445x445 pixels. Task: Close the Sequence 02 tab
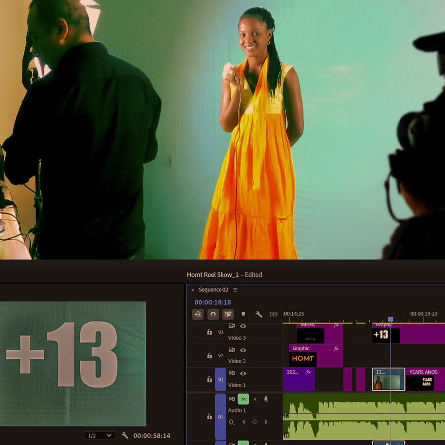point(193,290)
